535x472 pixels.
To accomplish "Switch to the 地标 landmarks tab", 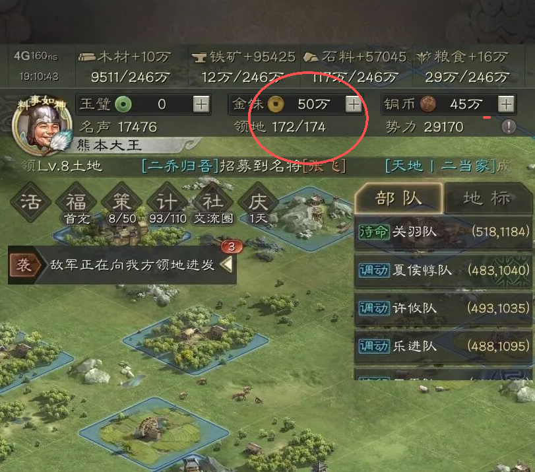I will 488,199.
